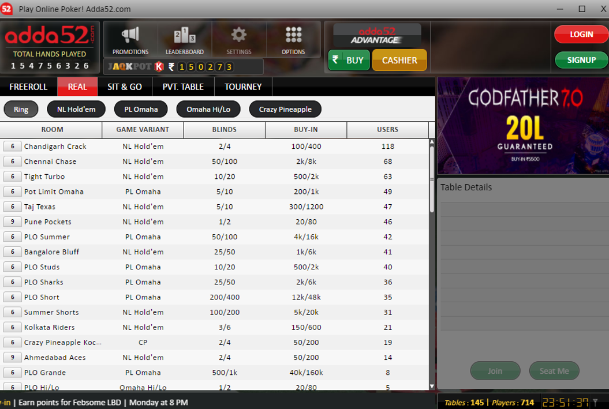609x409 pixels.
Task: Switch to the Sit & Go tab
Action: [125, 87]
